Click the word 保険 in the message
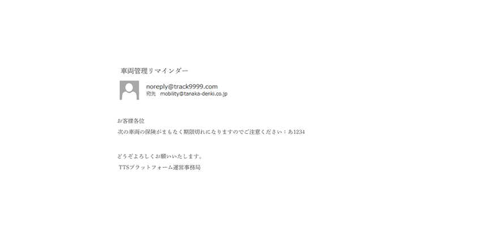Image resolution: width=489 pixels, height=244 pixels. pos(151,132)
